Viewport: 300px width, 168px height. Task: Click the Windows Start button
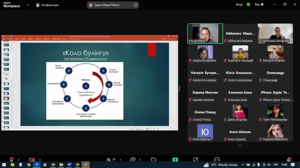coord(5,165)
